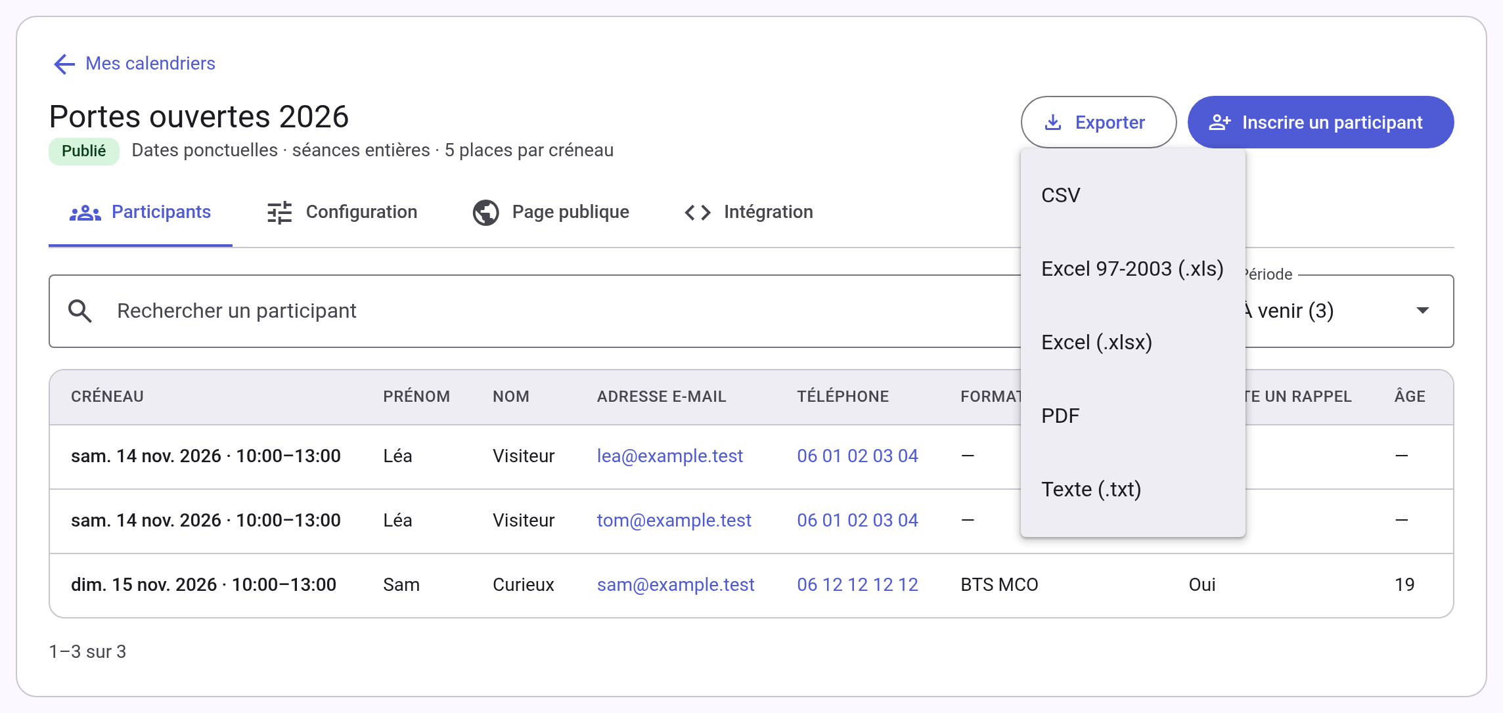The image size is (1503, 713).
Task: Choose Excel 97-2003 (.xls) export
Action: click(x=1133, y=269)
